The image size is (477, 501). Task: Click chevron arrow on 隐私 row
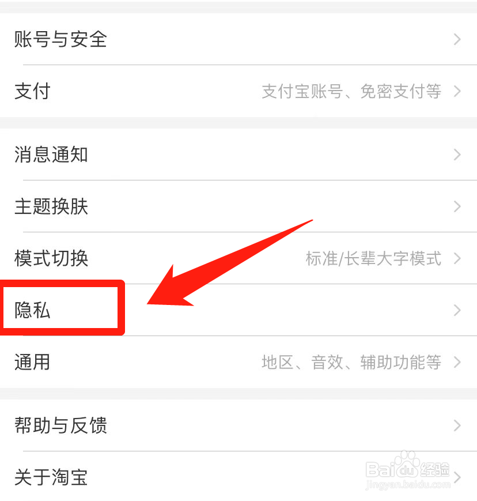(457, 310)
